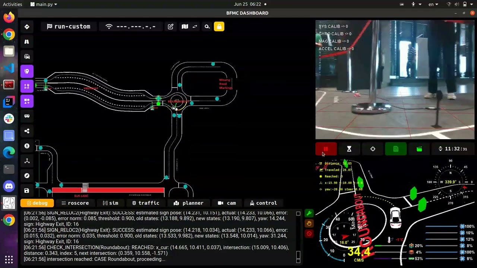
Task: Show applications grid in the dock
Action: (9, 259)
